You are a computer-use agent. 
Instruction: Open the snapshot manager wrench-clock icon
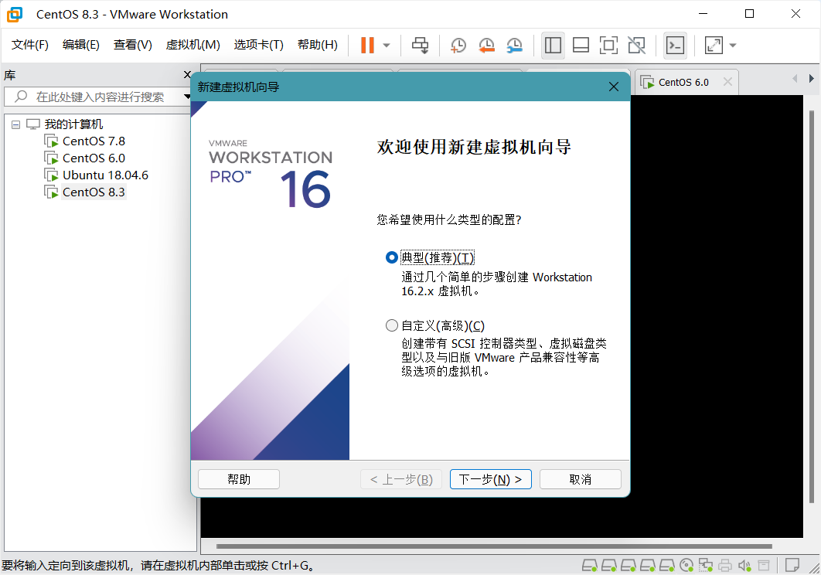click(x=515, y=45)
